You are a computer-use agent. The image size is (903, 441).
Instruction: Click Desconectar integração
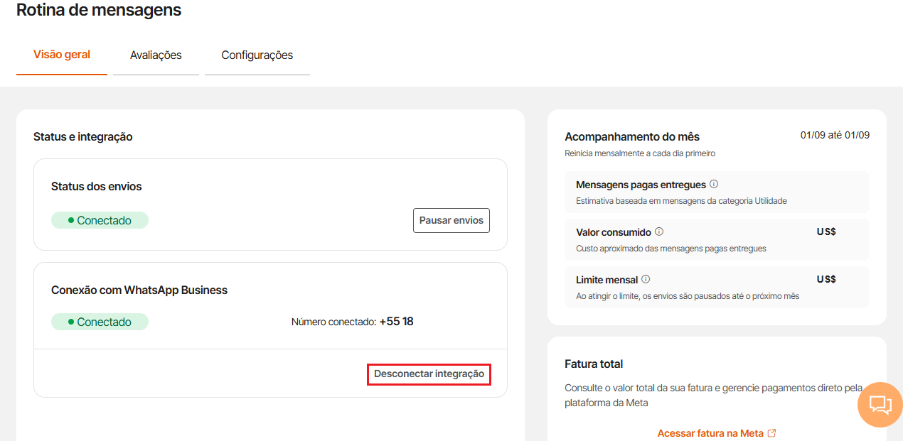point(429,374)
